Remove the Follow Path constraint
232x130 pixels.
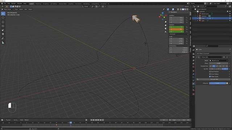[x=227, y=57]
